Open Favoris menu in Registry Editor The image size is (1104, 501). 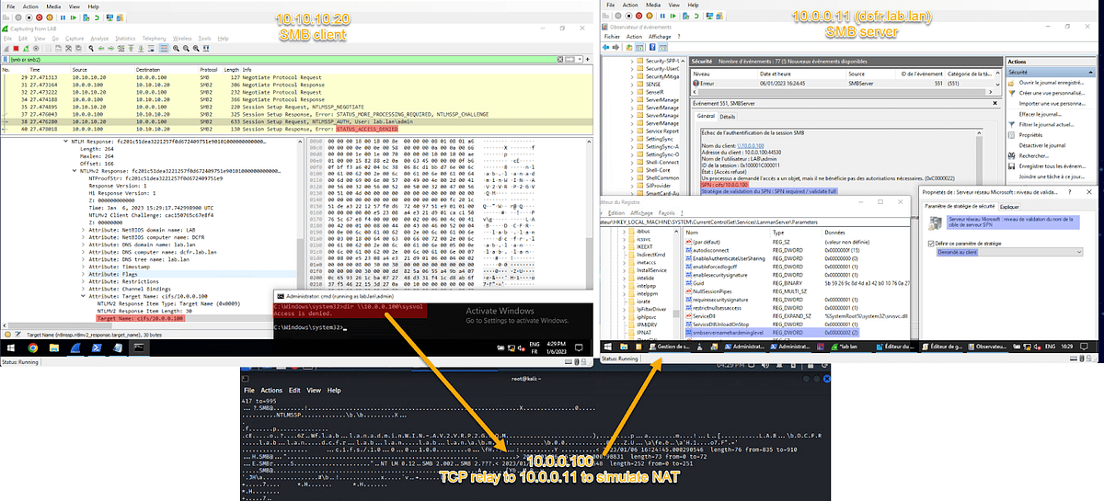click(x=667, y=211)
